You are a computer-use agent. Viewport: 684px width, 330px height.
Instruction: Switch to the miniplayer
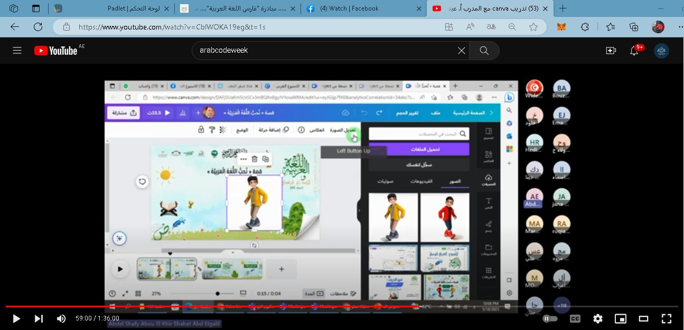(621, 318)
